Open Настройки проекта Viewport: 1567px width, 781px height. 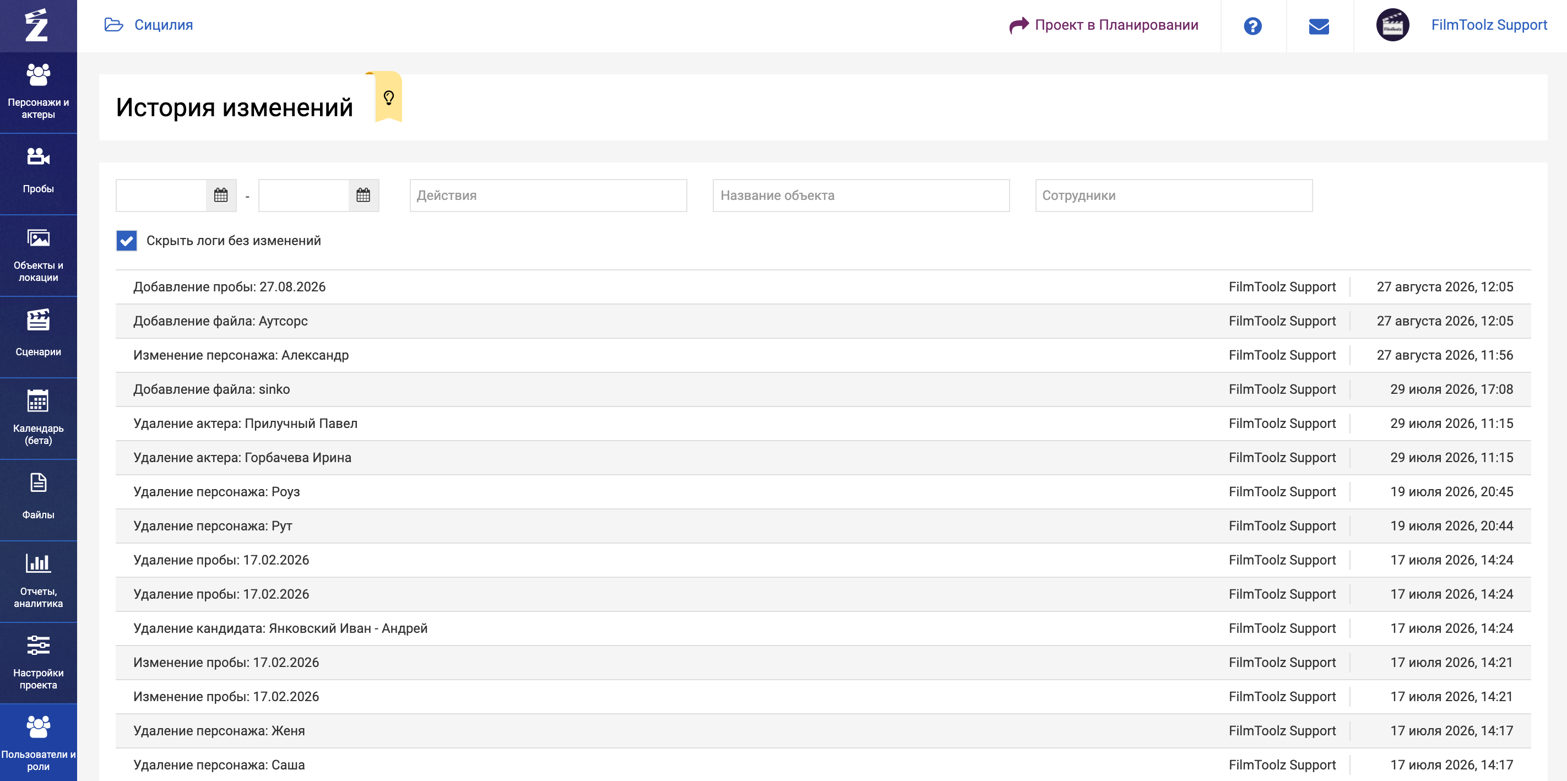click(x=39, y=663)
